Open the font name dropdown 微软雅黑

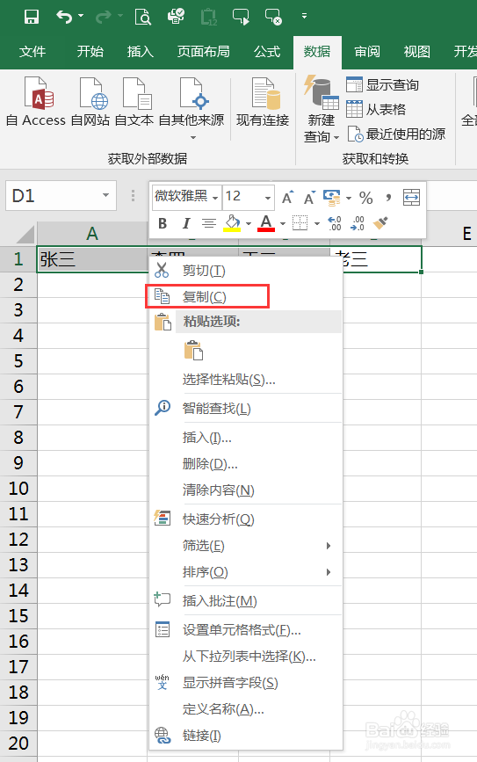pyautogui.click(x=215, y=198)
